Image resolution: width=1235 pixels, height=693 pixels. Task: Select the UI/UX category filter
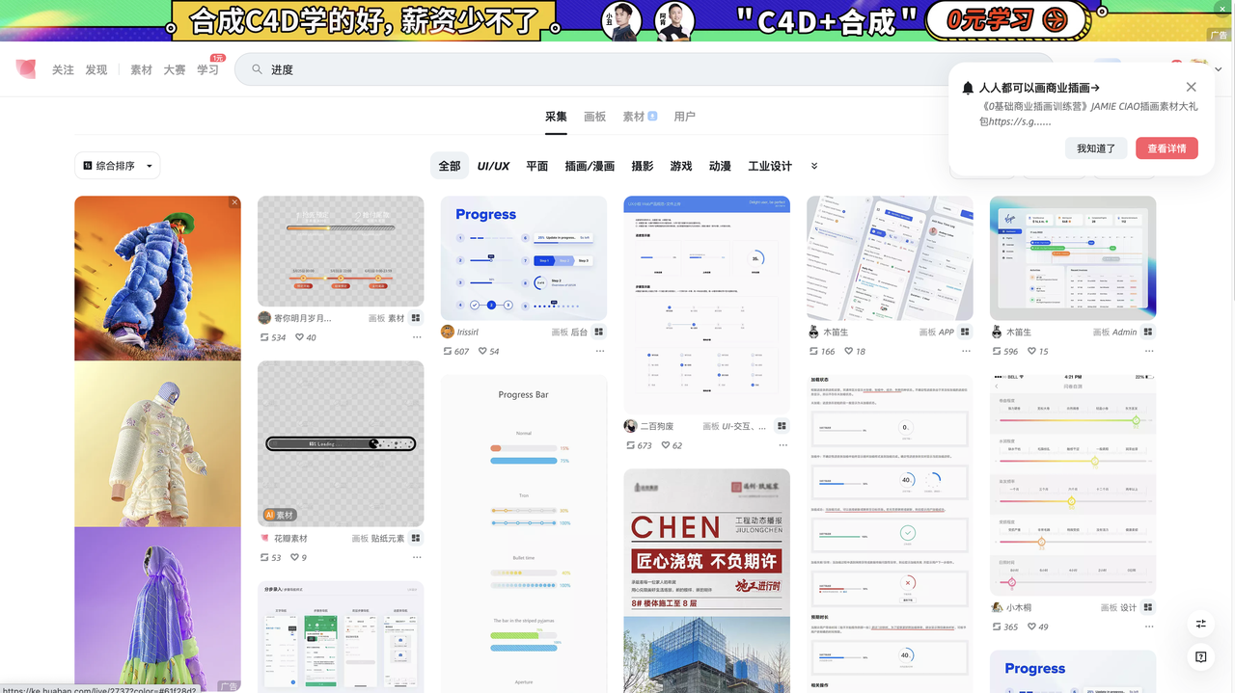click(493, 166)
